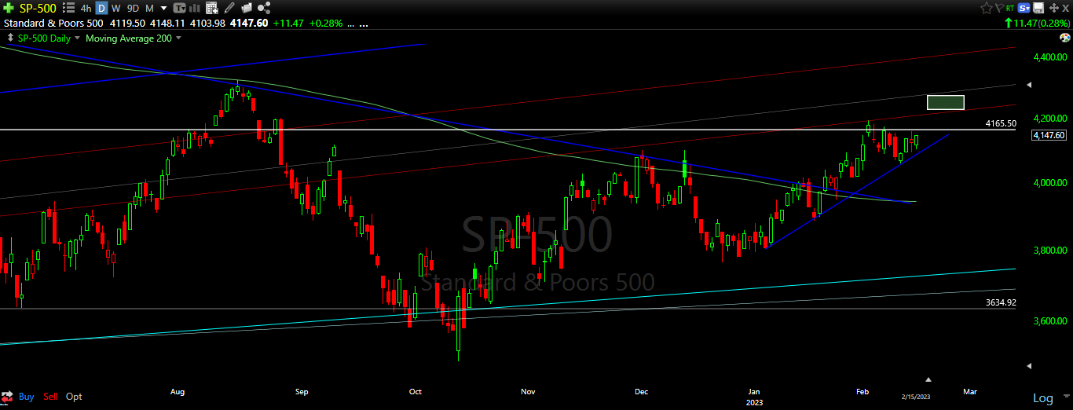Click the up triangle above the 2/15/2023 date

point(928,379)
